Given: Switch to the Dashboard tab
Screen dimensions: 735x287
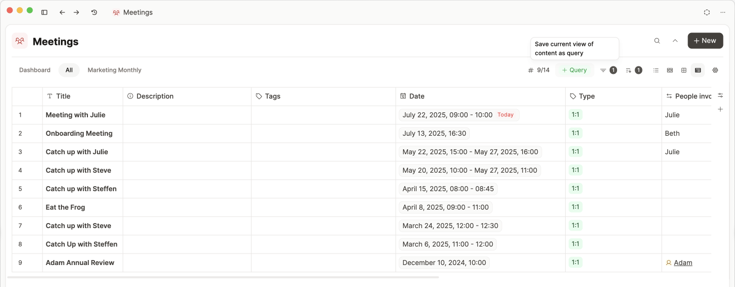Looking at the screenshot, I should click(x=35, y=70).
